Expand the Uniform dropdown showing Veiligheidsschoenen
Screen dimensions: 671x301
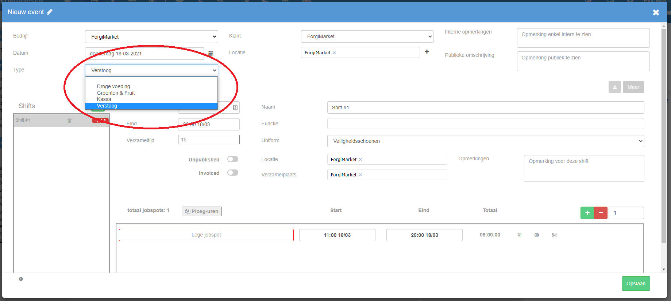click(x=485, y=141)
